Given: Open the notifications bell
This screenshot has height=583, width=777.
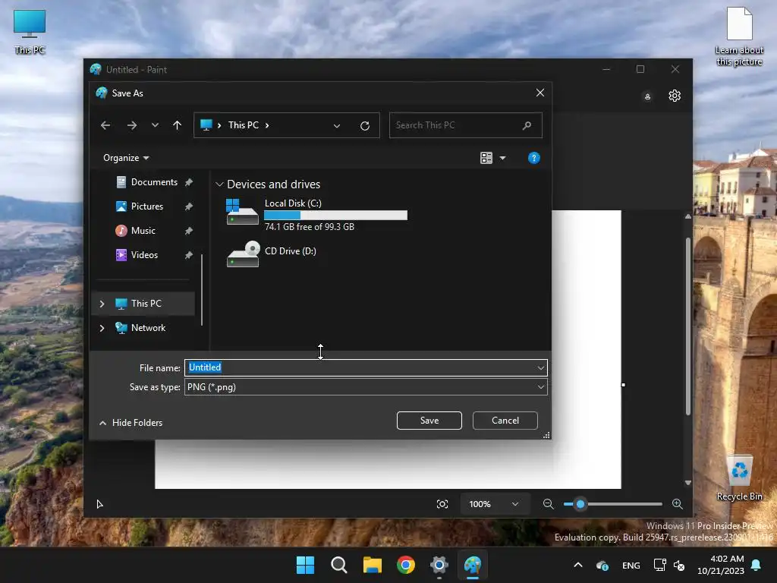Looking at the screenshot, I should [757, 565].
